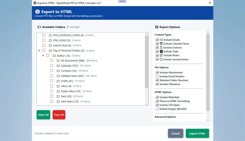Click the Sent (20) folder icon
Viewport: 245px width, 141px height.
(58, 96)
